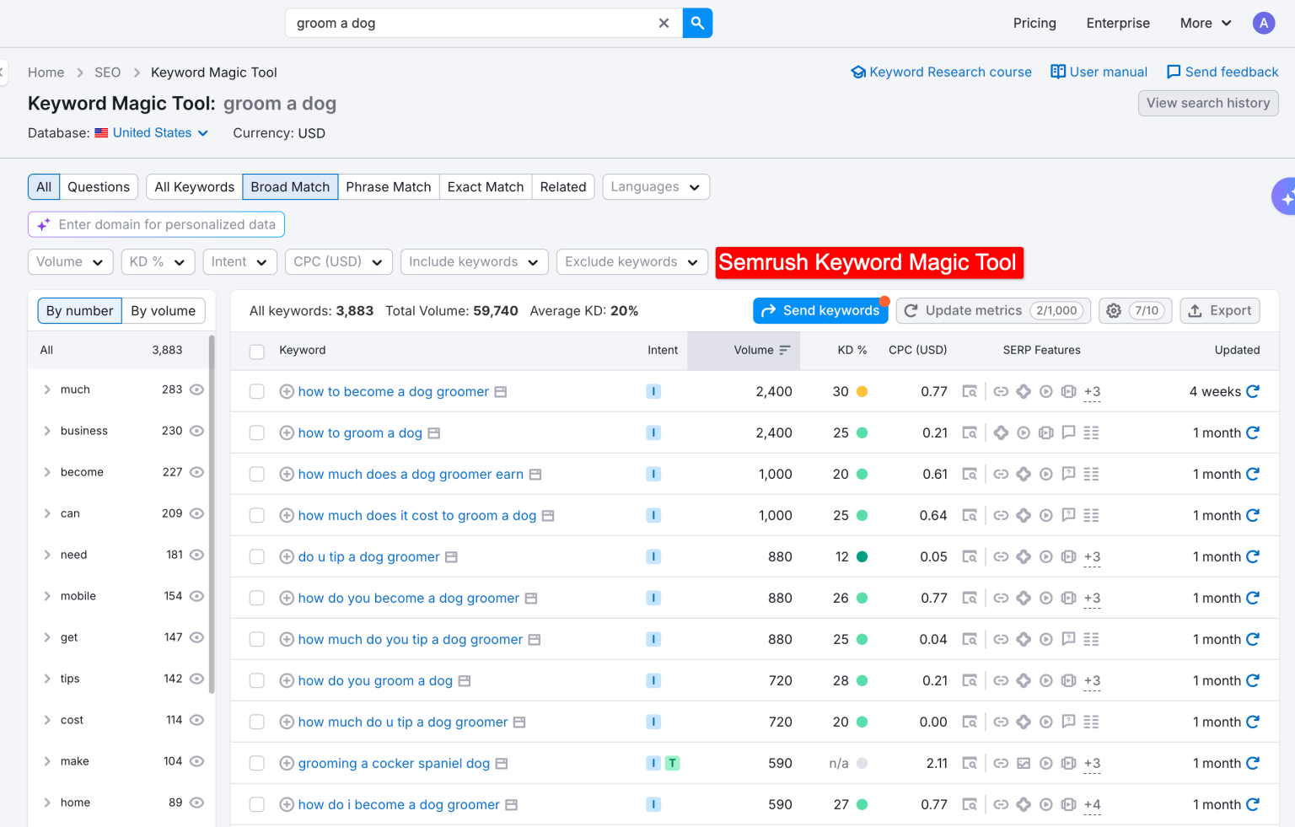Click the eye icon beside the "much" group

click(196, 389)
